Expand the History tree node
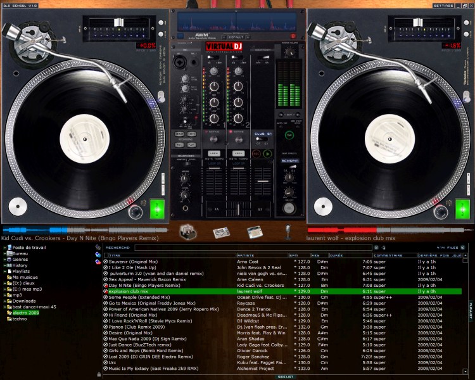 tap(5, 265)
